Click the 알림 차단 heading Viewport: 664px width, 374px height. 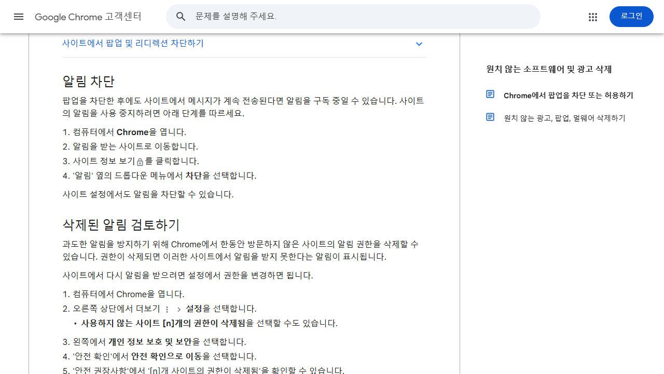pos(88,82)
